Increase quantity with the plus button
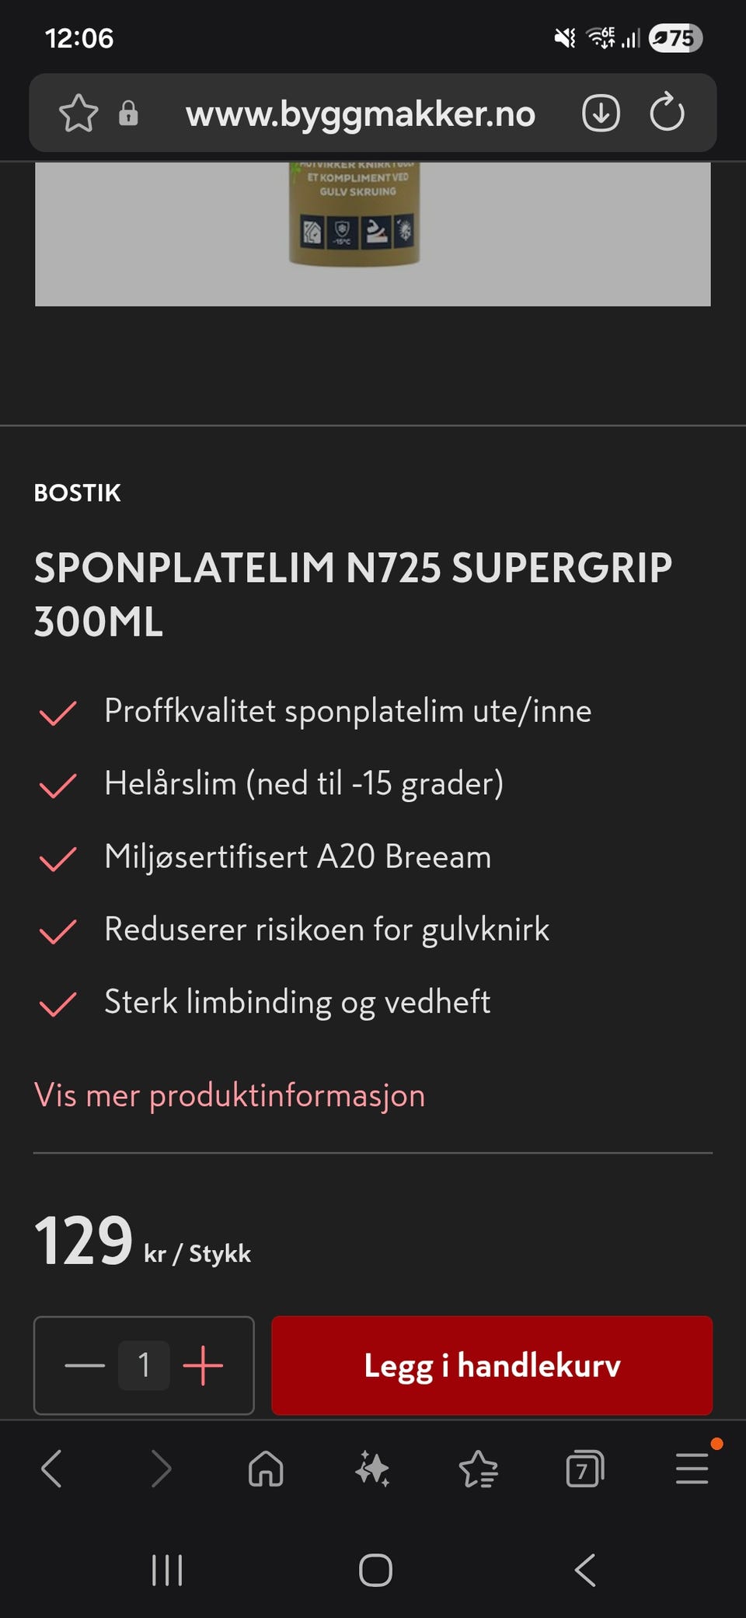This screenshot has width=746, height=1618. click(x=203, y=1365)
